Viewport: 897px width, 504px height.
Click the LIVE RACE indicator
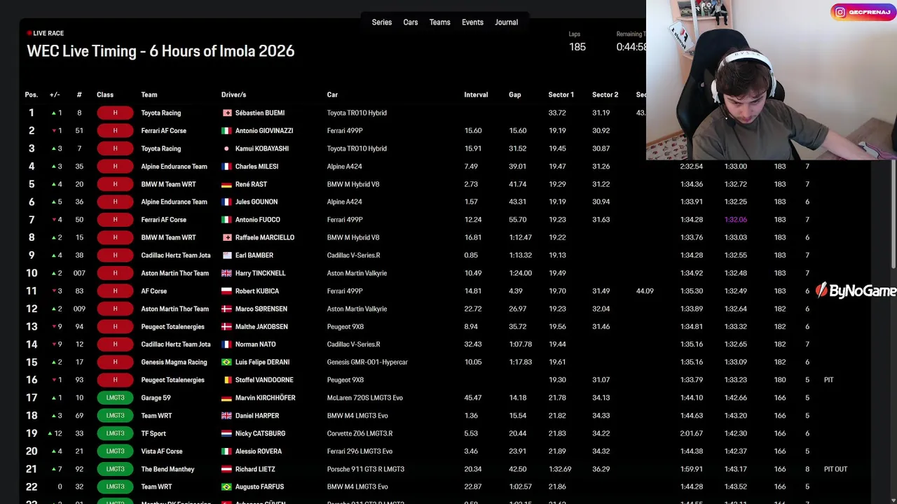(46, 33)
